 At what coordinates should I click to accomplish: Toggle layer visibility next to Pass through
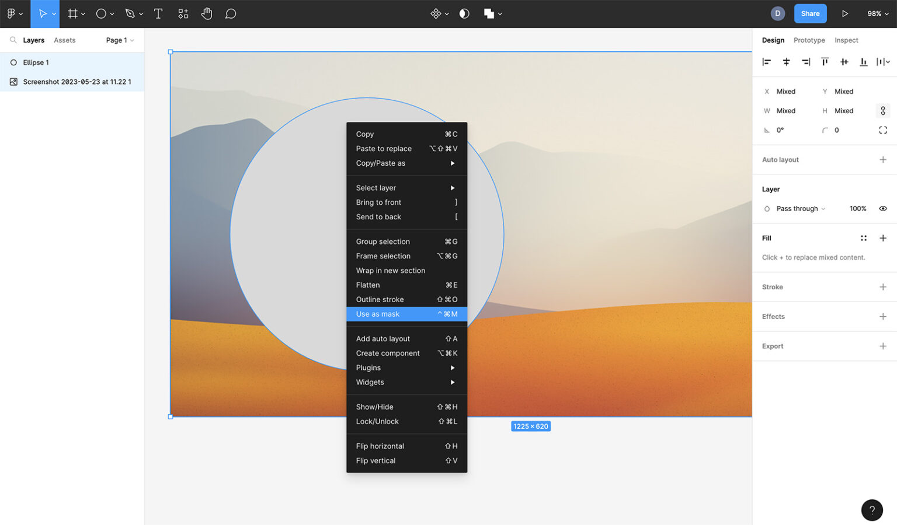click(x=882, y=208)
